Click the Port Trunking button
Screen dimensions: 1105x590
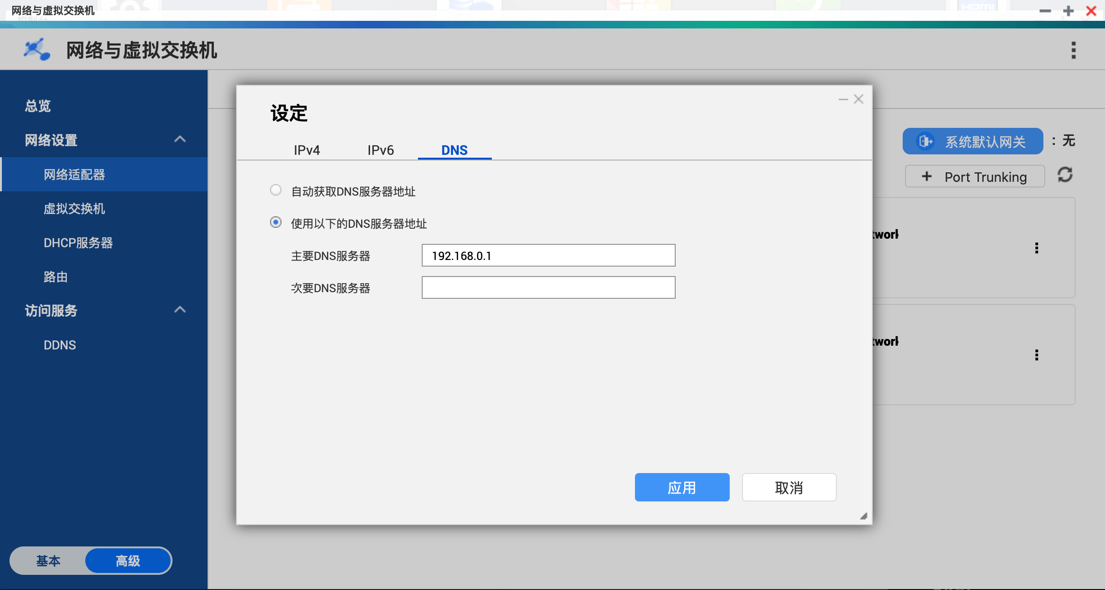(x=975, y=177)
